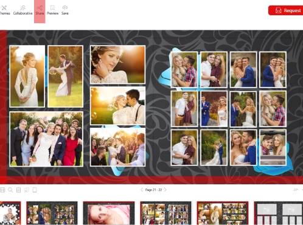This screenshot has height=225, width=303.
Task: Open the red-bordered current spread thumbnail
Action: tap(223, 213)
